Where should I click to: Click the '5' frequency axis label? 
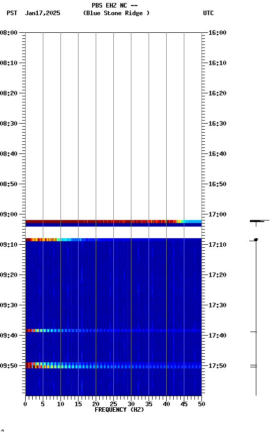43,404
